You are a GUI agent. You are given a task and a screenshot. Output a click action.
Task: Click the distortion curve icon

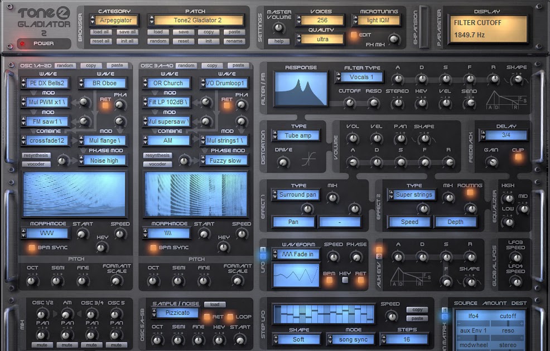click(308, 159)
